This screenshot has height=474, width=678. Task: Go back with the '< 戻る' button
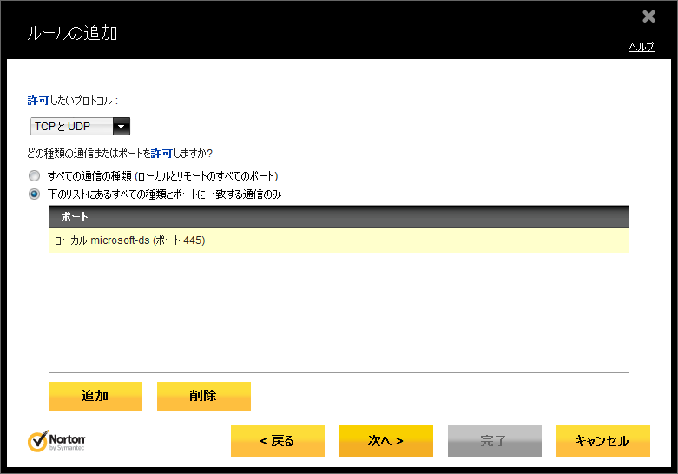click(x=277, y=441)
